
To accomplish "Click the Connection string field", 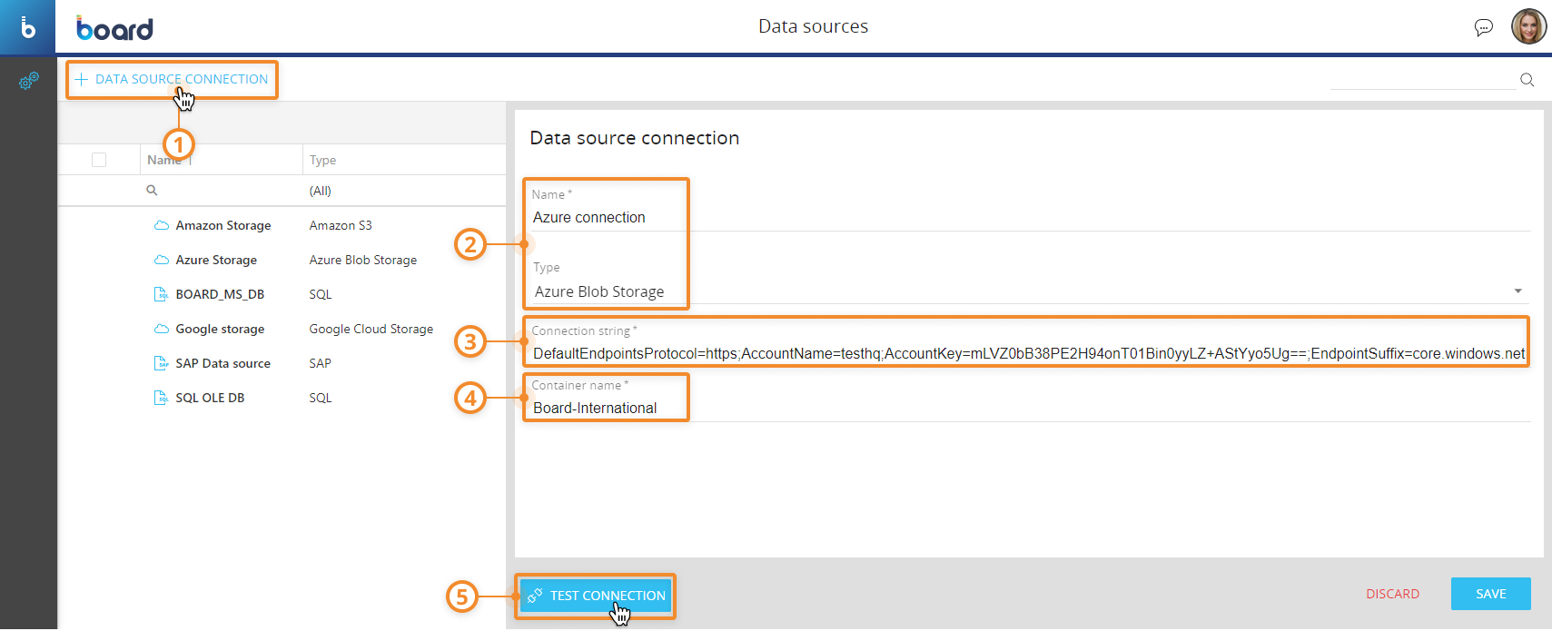I will pyautogui.click(x=1029, y=353).
